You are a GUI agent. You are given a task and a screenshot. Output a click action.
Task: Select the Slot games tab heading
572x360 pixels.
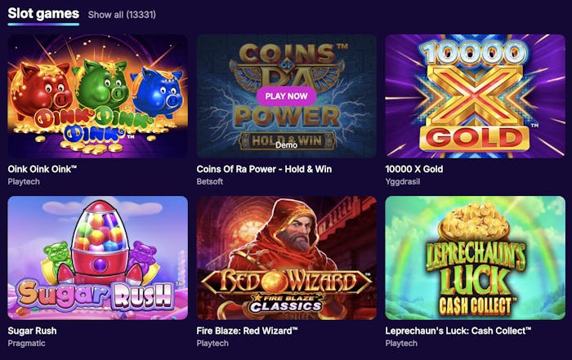click(43, 14)
